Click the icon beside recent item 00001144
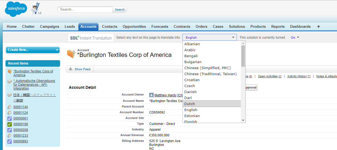 (10, 107)
